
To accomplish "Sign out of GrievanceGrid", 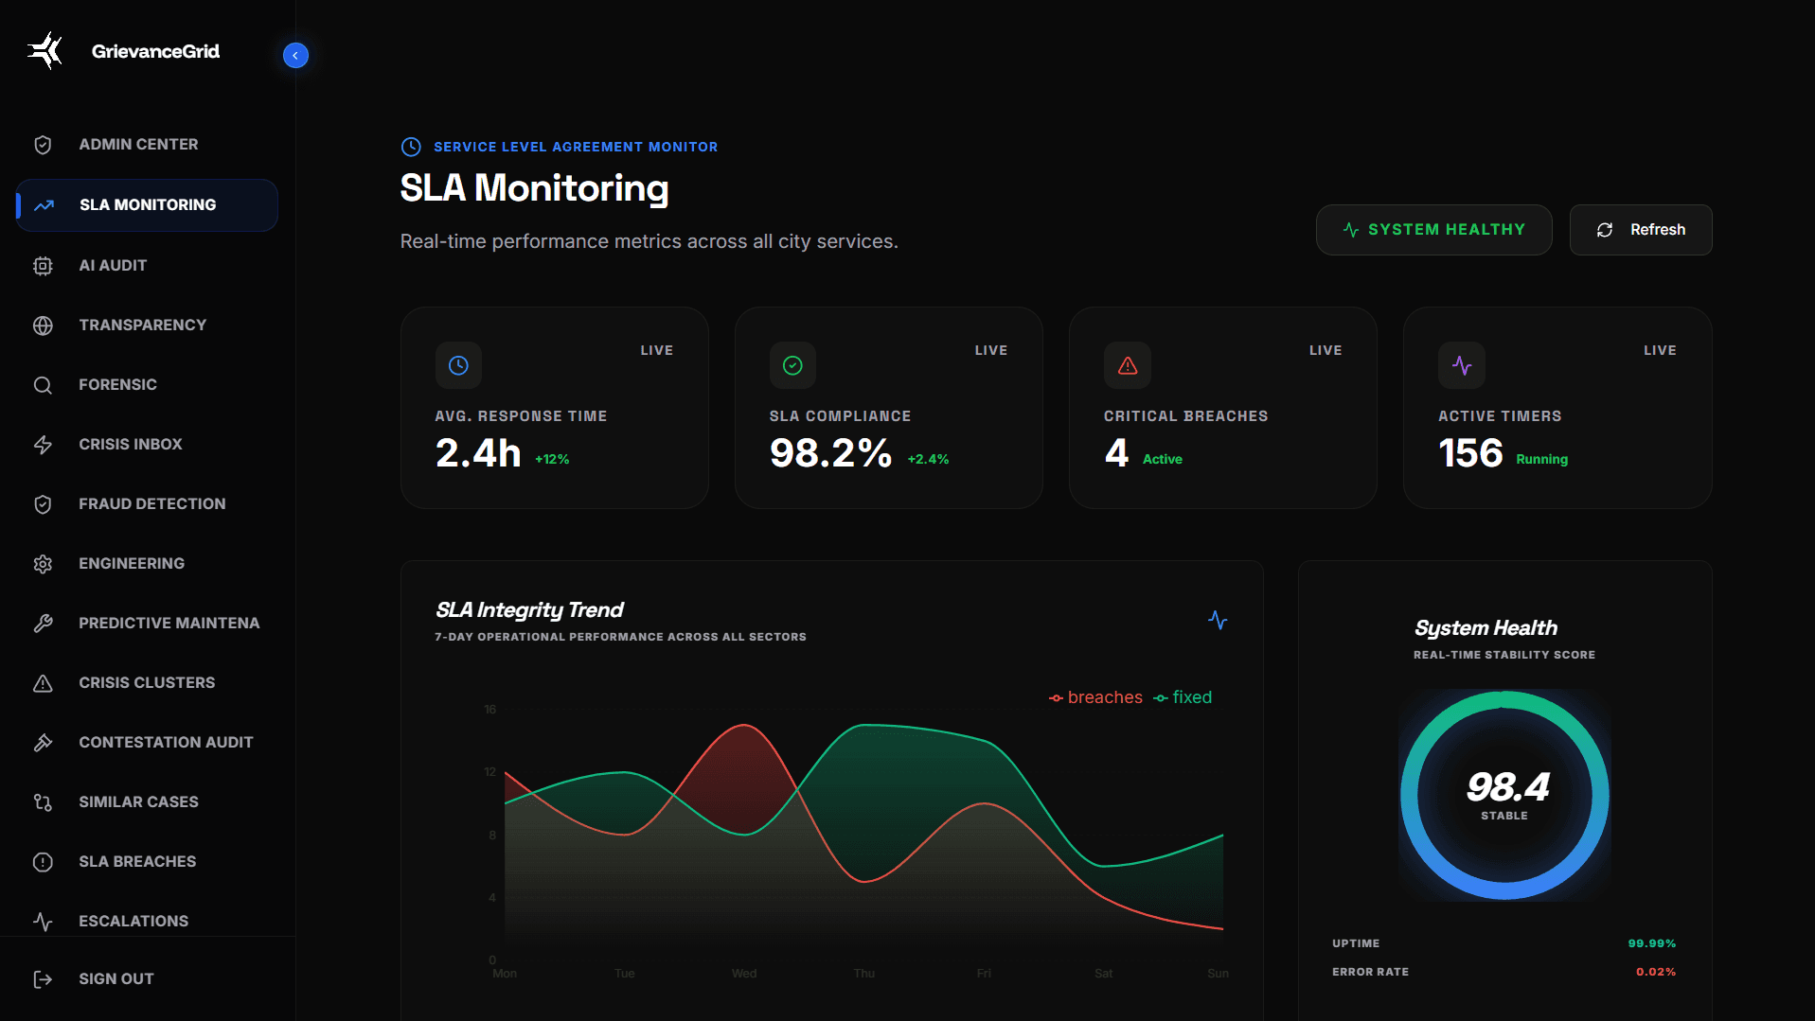I will tap(147, 979).
